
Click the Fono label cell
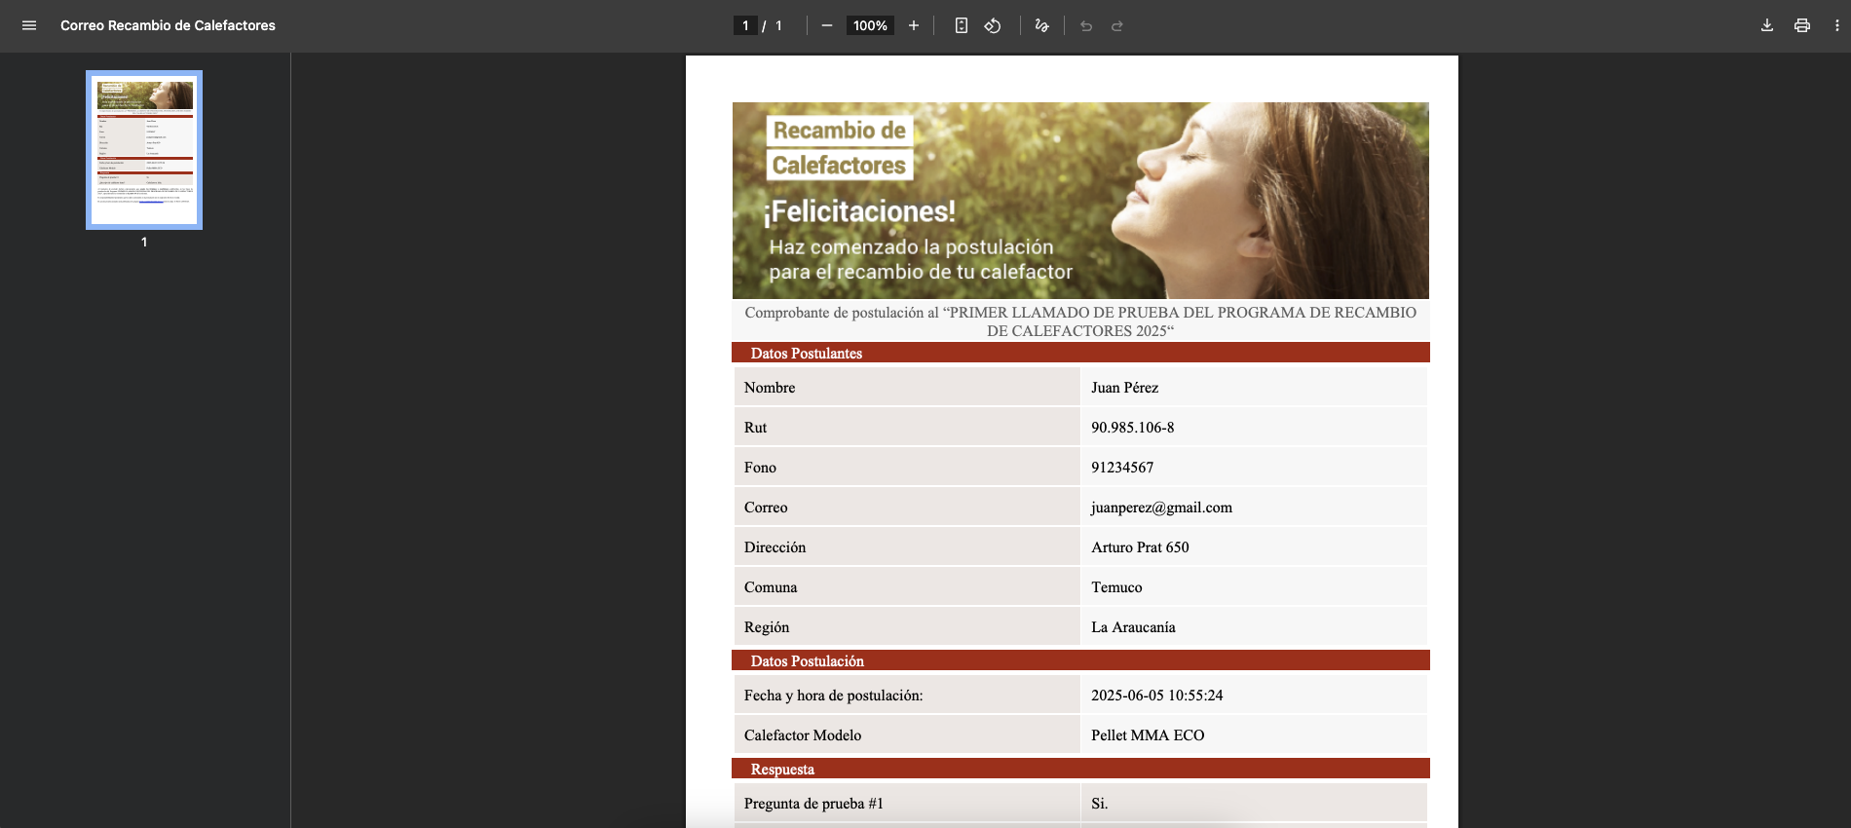tap(906, 468)
